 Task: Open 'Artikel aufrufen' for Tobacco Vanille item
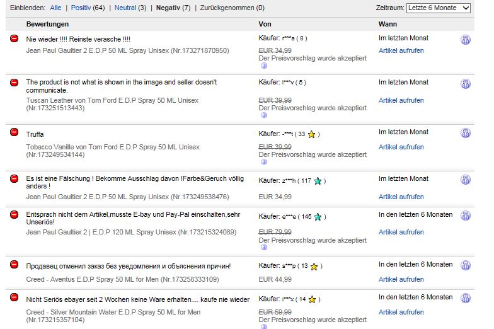pyautogui.click(x=401, y=147)
